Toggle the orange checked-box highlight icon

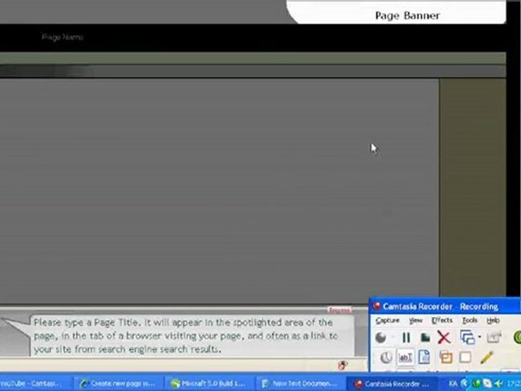coord(446,357)
